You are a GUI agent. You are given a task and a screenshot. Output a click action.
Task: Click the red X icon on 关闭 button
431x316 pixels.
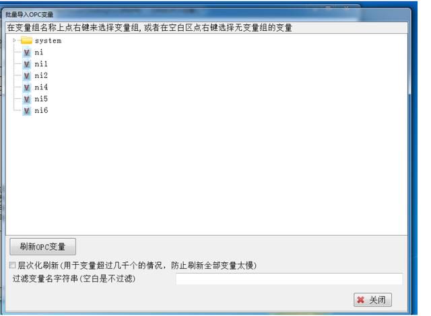coord(361,300)
